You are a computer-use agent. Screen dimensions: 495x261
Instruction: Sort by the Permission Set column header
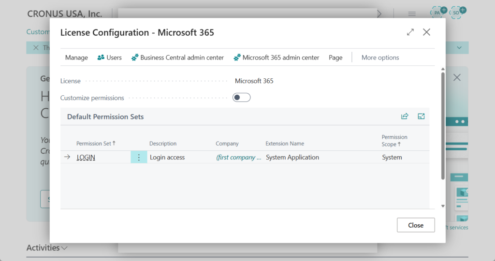(x=96, y=144)
